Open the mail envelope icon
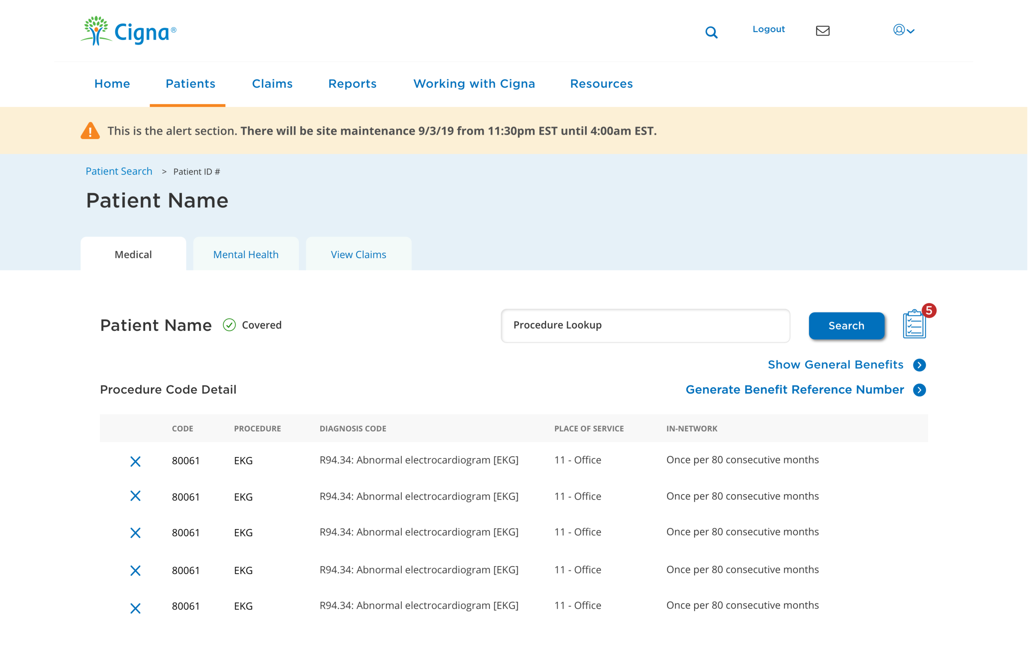 [822, 31]
